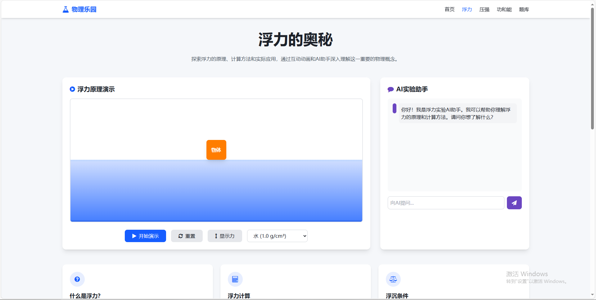Viewport: 596px width, 300px height.
Task: Open the 功和能 navigation link
Action: coord(504,10)
